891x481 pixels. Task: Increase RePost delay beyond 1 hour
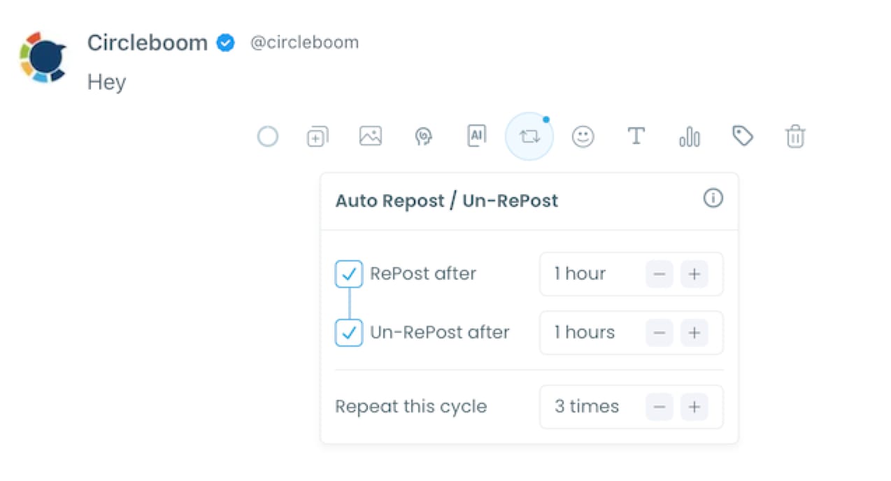pyautogui.click(x=694, y=273)
